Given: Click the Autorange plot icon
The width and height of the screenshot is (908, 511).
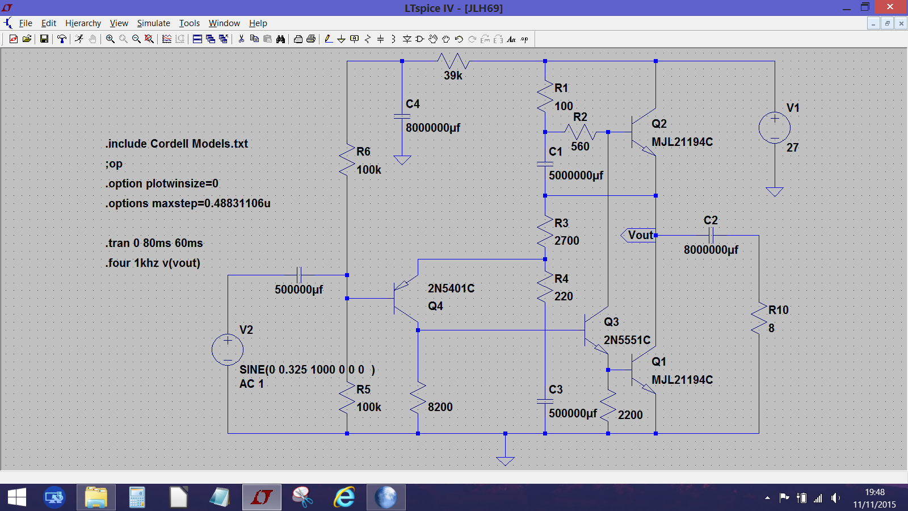Looking at the screenshot, I should [x=167, y=39].
